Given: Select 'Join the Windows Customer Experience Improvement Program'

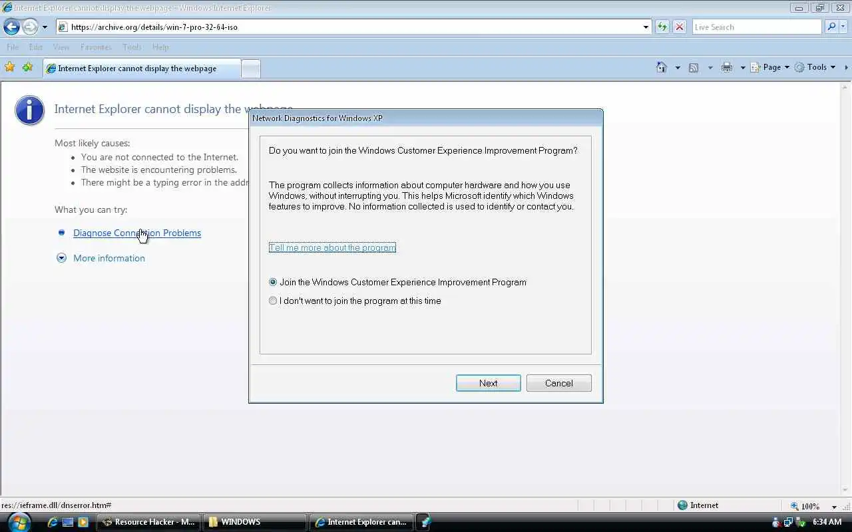Looking at the screenshot, I should pyautogui.click(x=397, y=282).
